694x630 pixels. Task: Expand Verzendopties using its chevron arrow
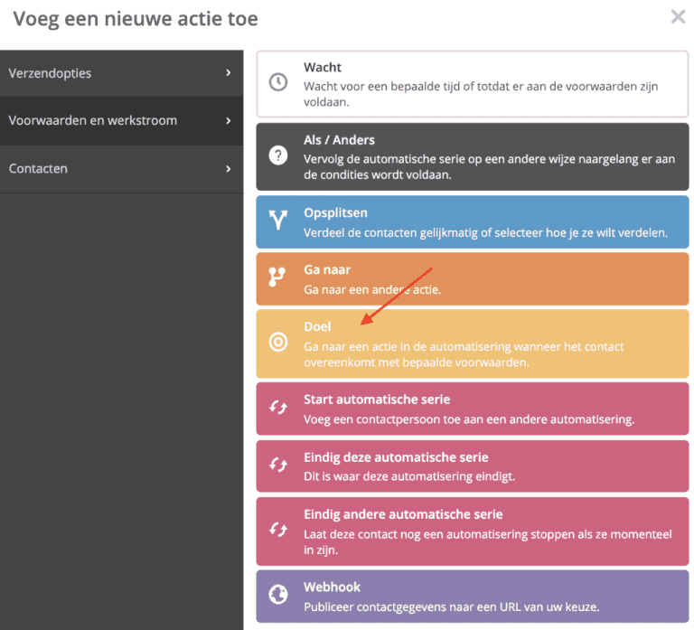click(228, 73)
